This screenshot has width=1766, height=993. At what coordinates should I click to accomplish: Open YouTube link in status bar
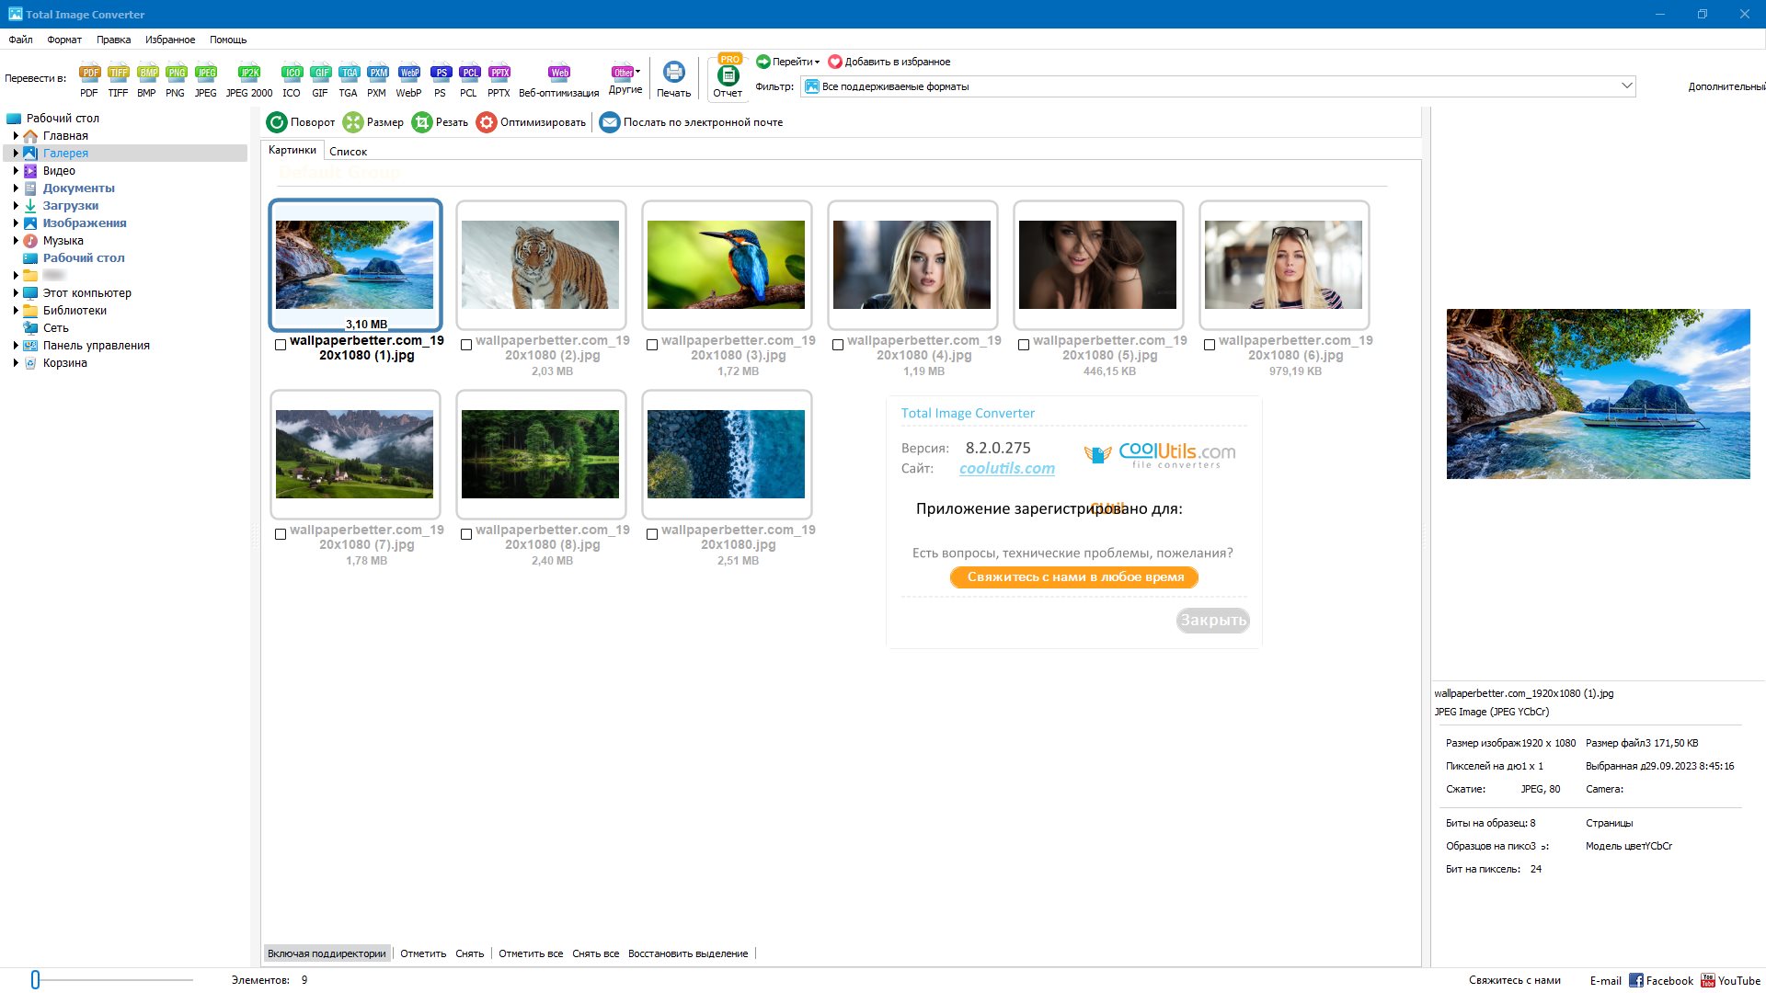tap(1731, 981)
